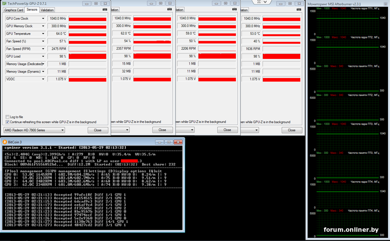Viewport: 390px width, 241px height.
Task: Click the GPU-Z screenshot camera icon beside Validation tab
Action: pyautogui.click(x=105, y=9)
